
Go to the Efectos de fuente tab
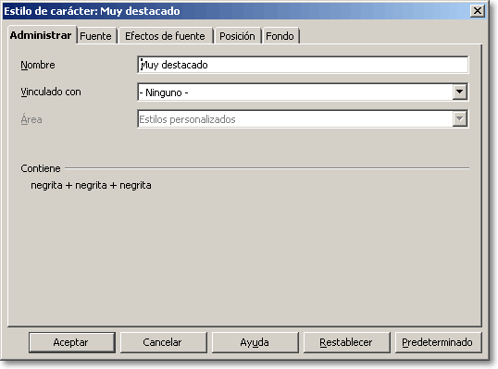click(165, 36)
